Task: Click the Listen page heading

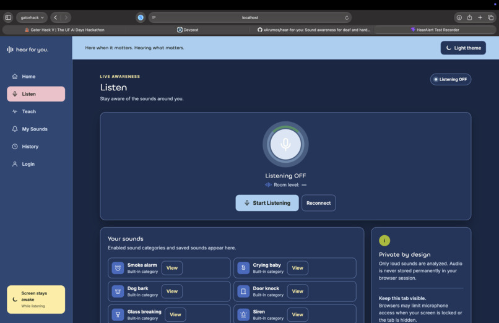Action: pyautogui.click(x=114, y=87)
